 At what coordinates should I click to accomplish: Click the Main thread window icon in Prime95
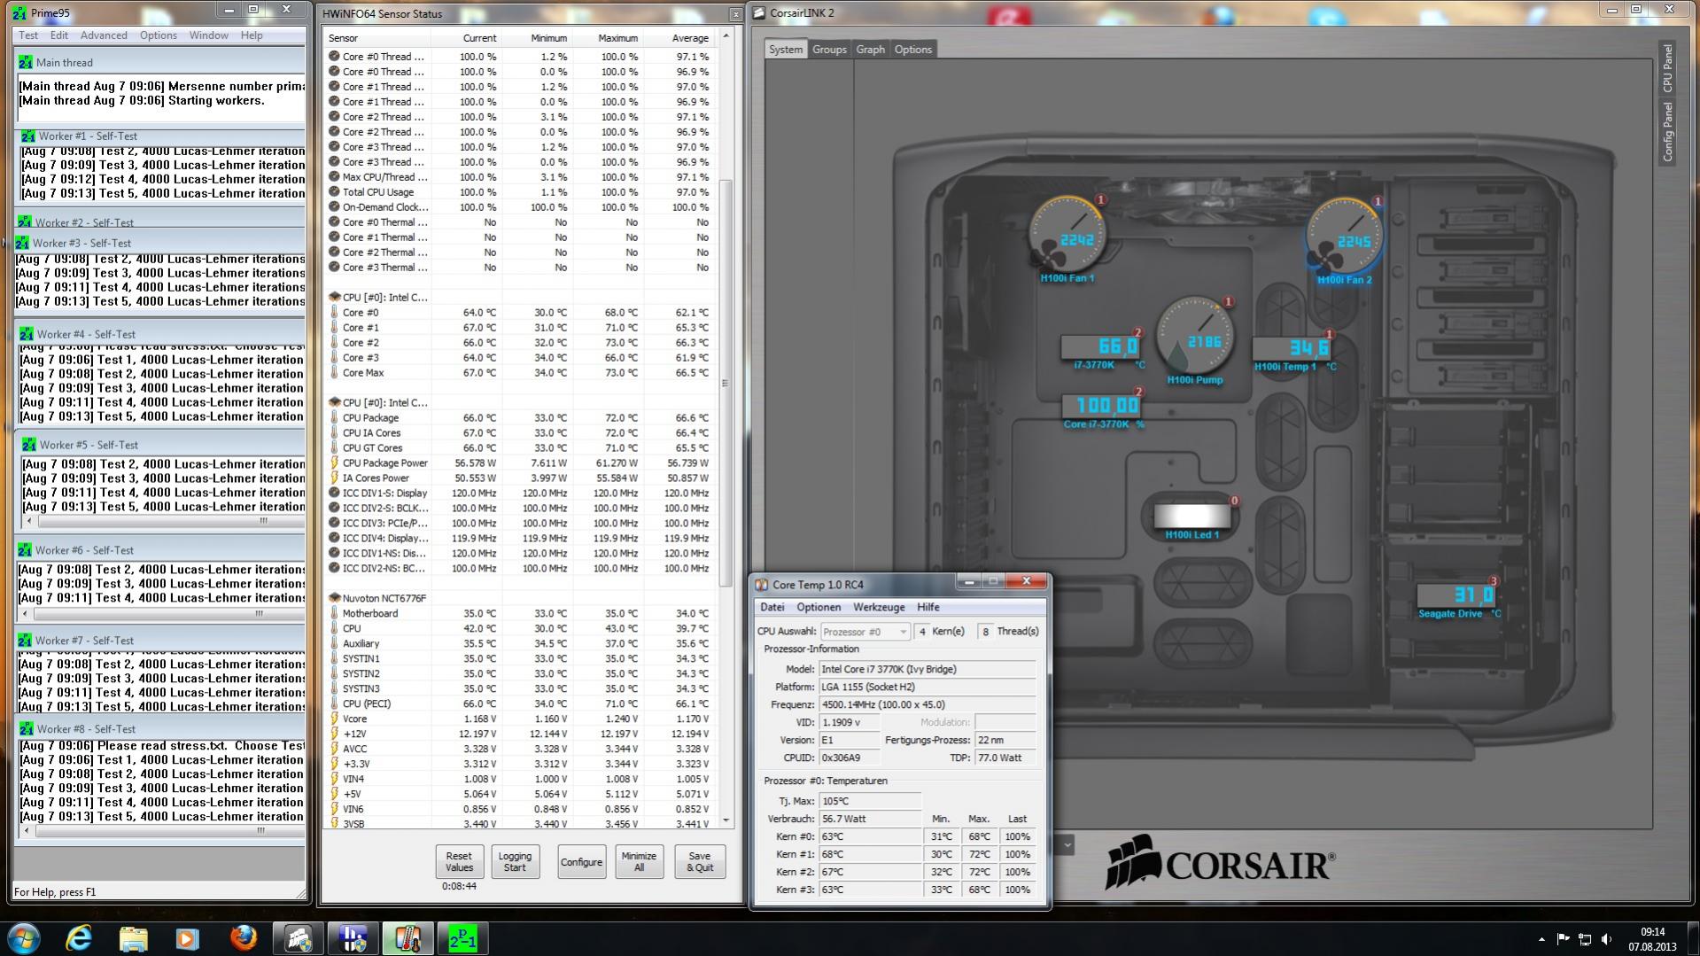pyautogui.click(x=26, y=63)
